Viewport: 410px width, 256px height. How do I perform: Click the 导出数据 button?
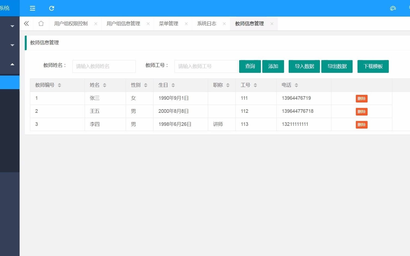[337, 66]
